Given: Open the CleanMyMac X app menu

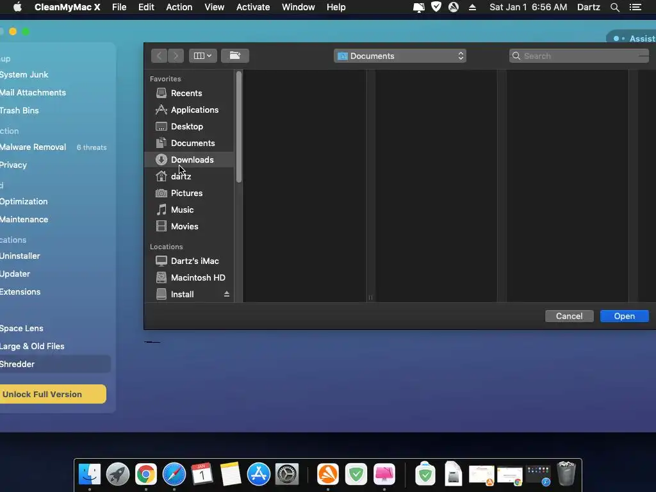Looking at the screenshot, I should tap(67, 7).
